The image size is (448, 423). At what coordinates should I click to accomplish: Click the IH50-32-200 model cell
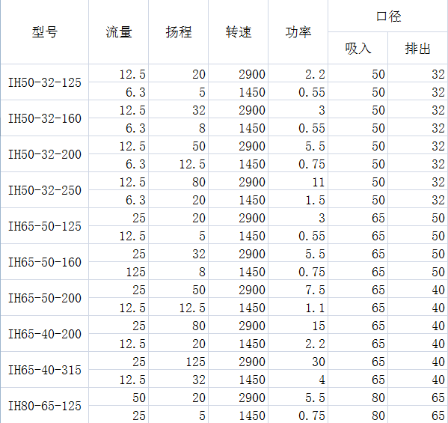tap(45, 154)
